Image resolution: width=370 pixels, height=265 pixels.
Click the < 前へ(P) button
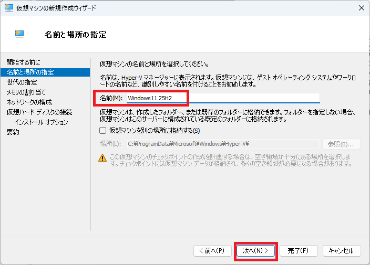point(212,251)
